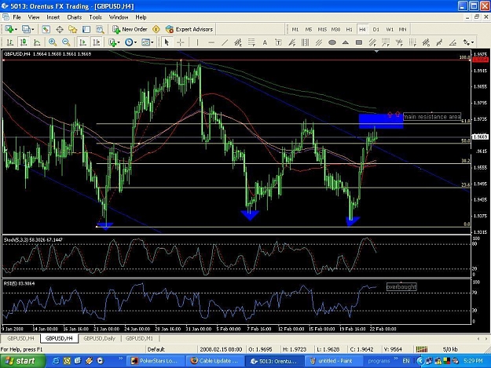
Task: Click the Expert Advisors button
Action: [x=189, y=29]
